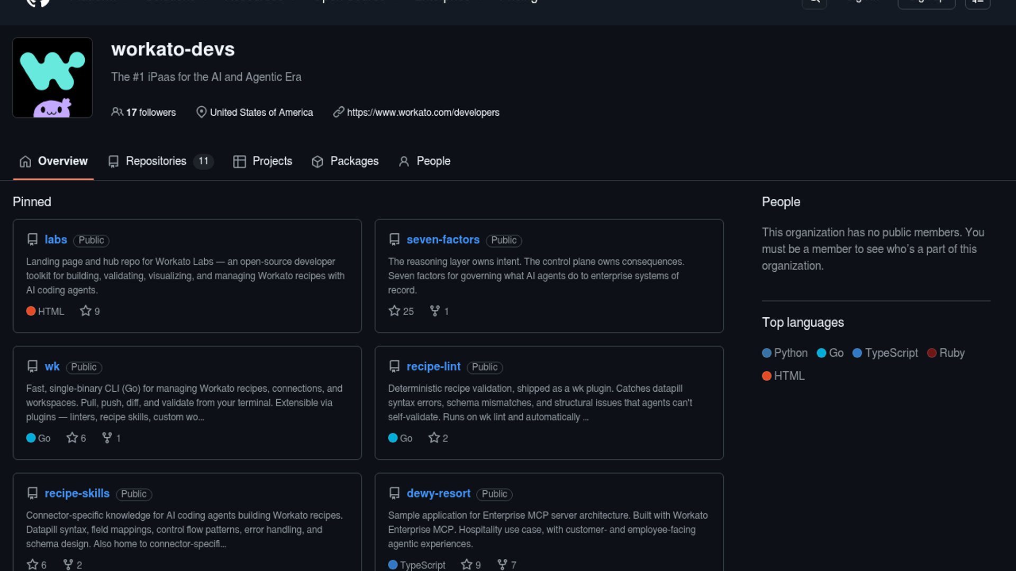Click the repo icon next to recipe-skills
Screen dimensions: 1016x571
(32, 493)
